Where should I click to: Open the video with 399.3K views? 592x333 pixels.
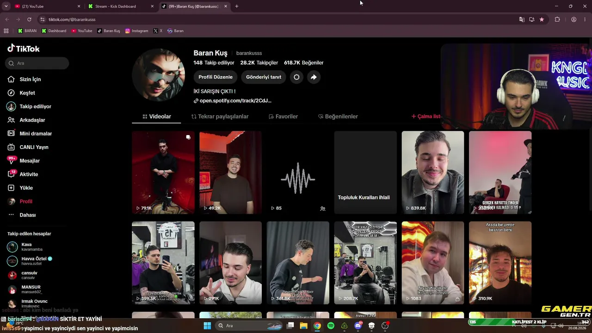pyautogui.click(x=163, y=263)
